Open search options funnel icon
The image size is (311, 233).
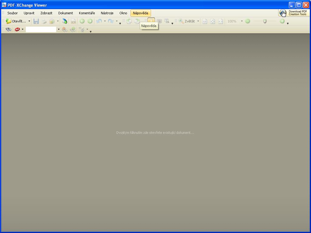(x=81, y=29)
